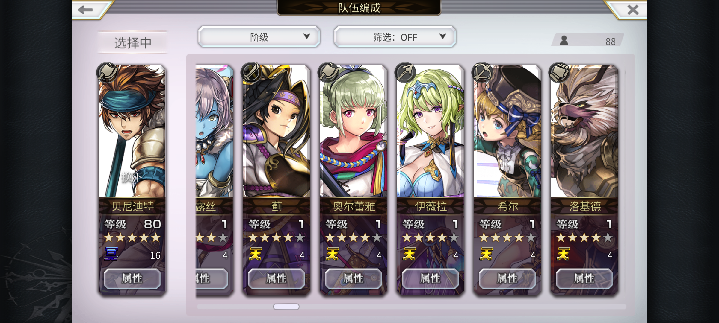
Task: Click the unit count person icon
Action: point(564,40)
